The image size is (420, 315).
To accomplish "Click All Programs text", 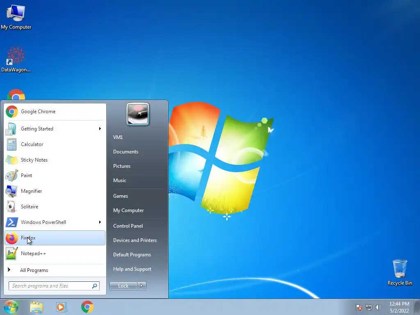I will 34,270.
